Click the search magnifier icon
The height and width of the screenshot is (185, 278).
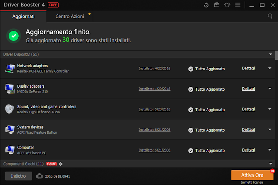(x=270, y=16)
